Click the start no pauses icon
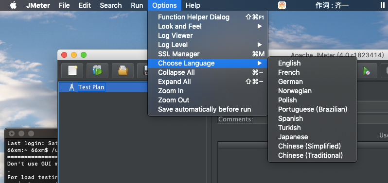The height and width of the screenshot is (183, 388). coord(366,71)
